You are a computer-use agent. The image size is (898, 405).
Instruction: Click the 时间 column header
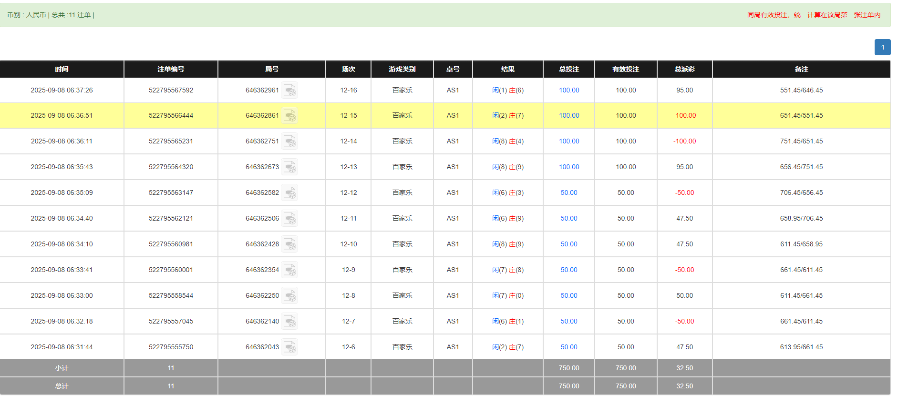62,69
